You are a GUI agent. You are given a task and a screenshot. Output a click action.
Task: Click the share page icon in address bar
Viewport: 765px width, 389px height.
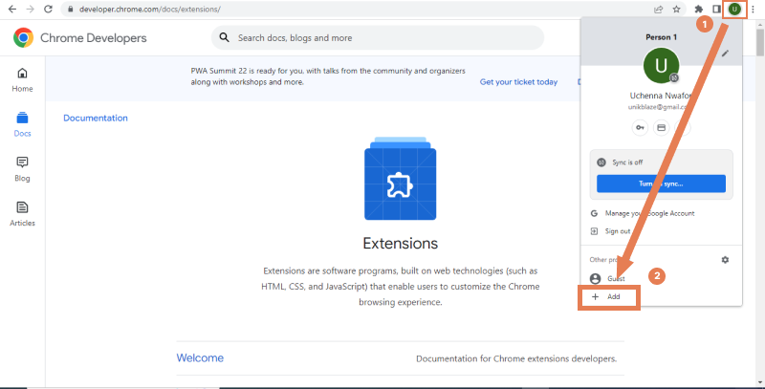658,10
